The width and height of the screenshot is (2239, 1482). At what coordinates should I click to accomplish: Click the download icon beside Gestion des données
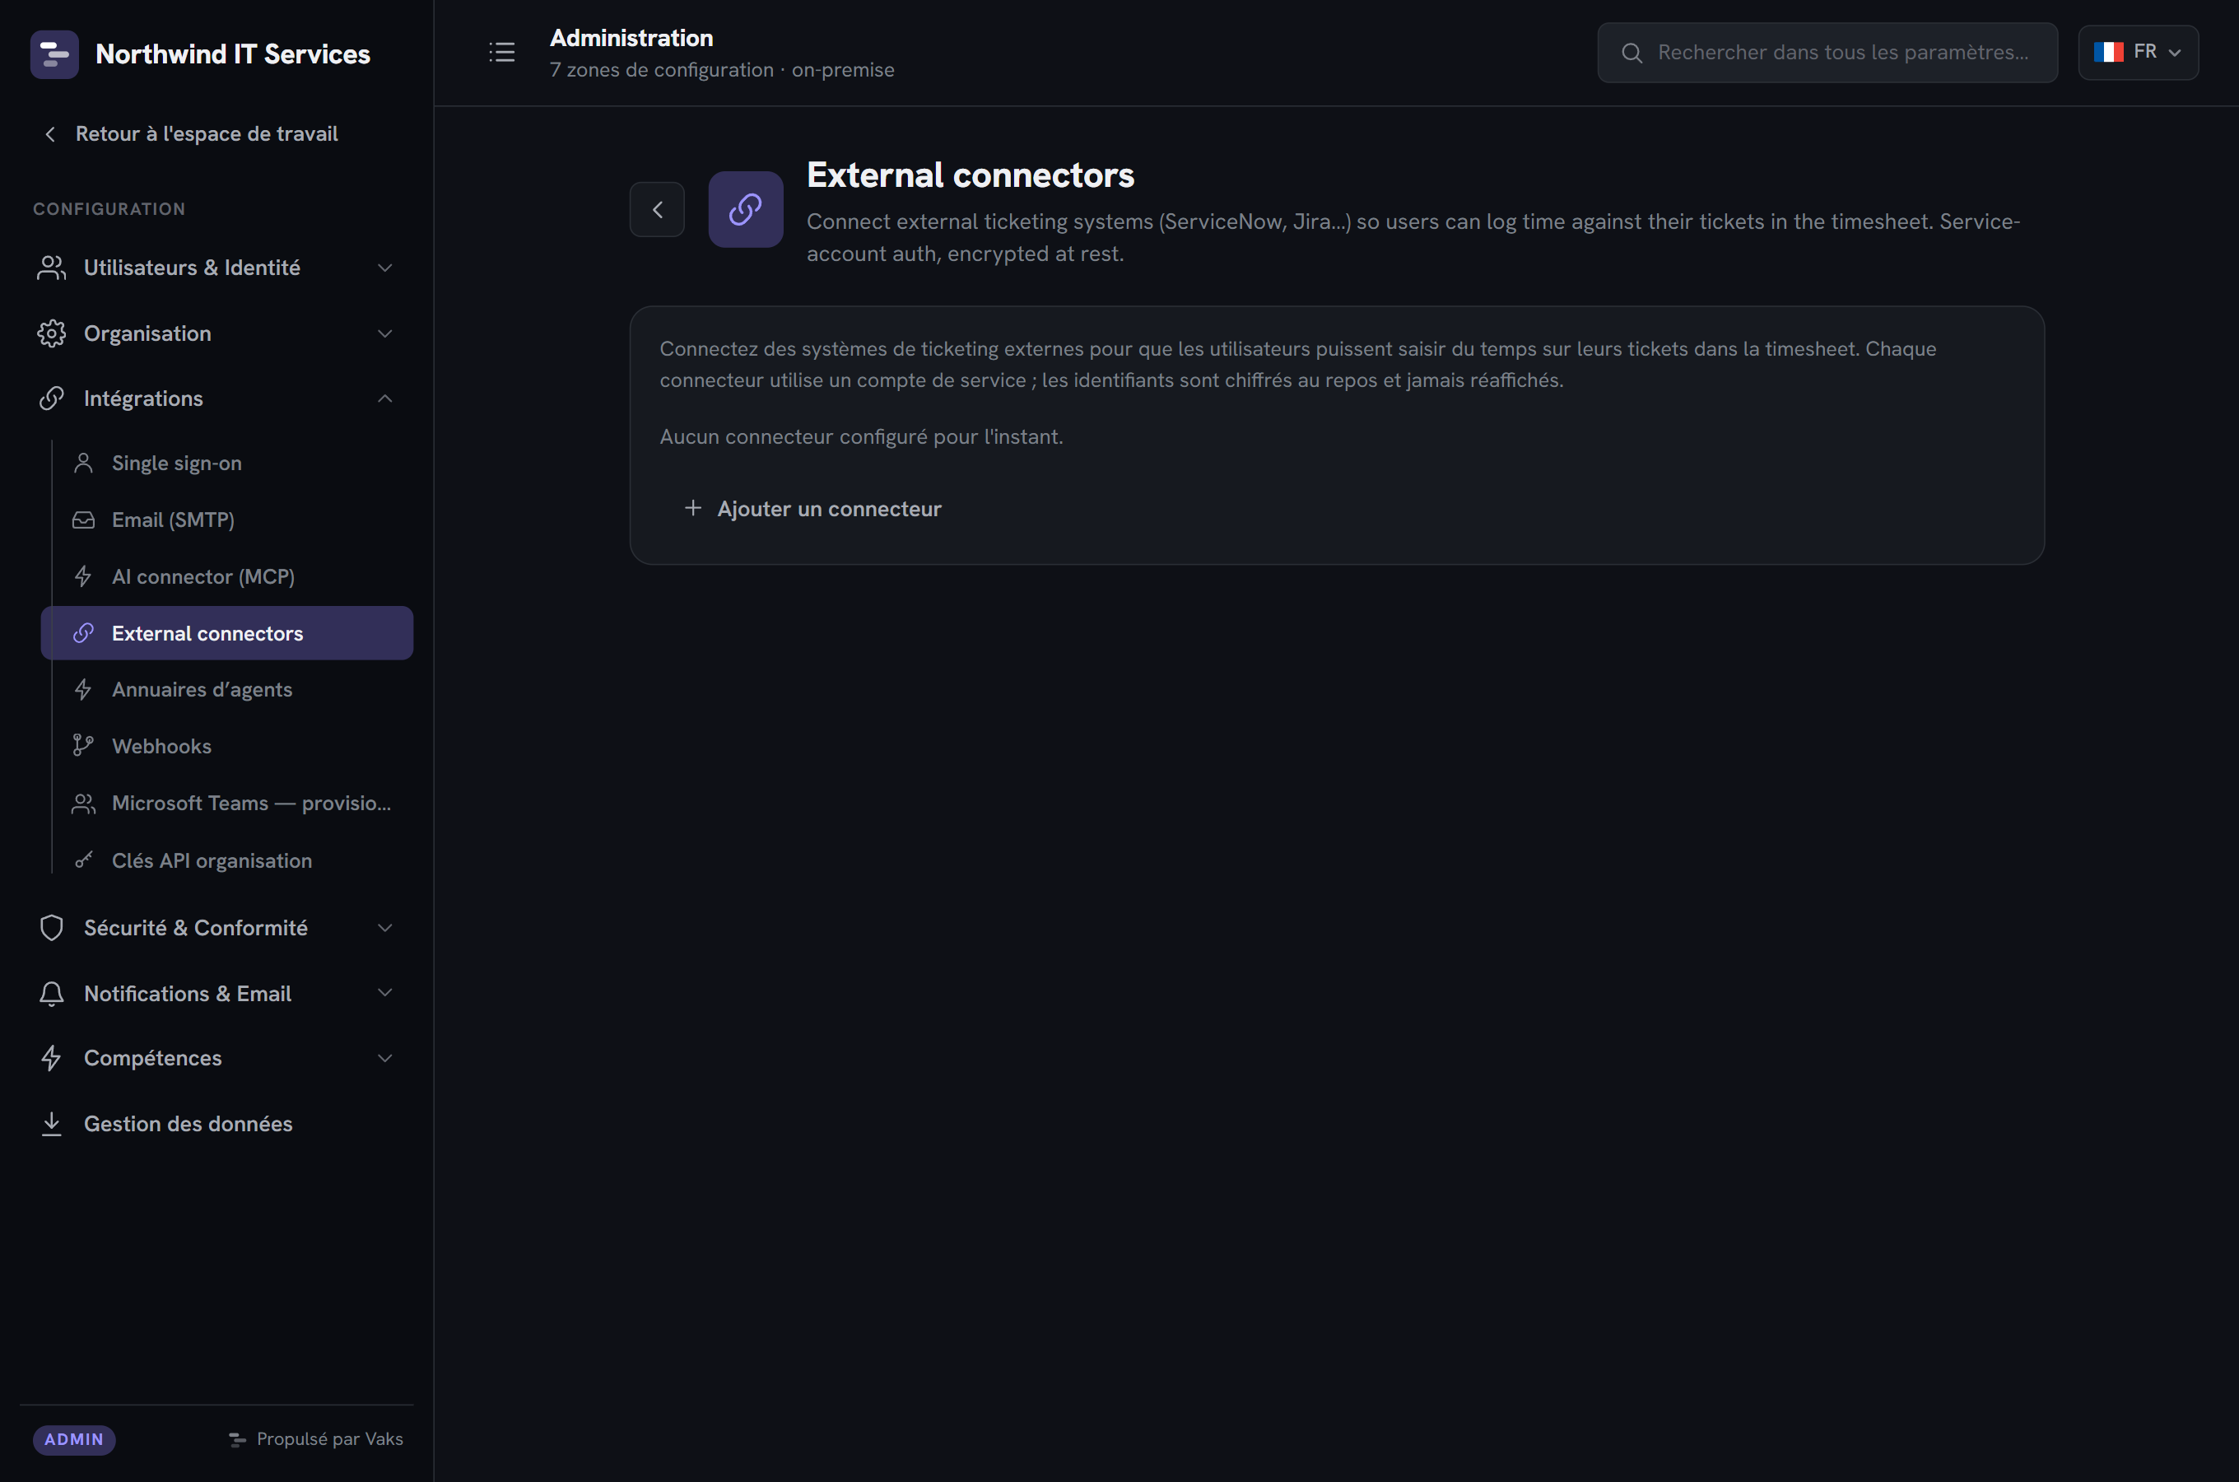(51, 1124)
